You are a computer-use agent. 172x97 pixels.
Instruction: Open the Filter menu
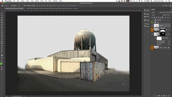tap(42, 1)
